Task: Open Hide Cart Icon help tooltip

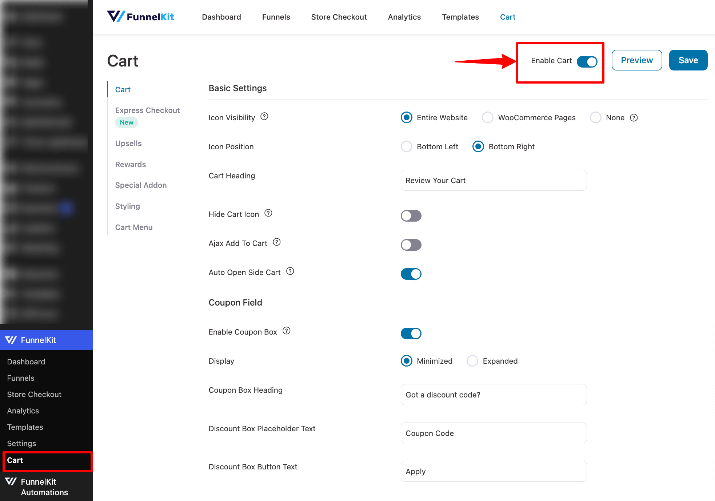Action: pyautogui.click(x=268, y=213)
